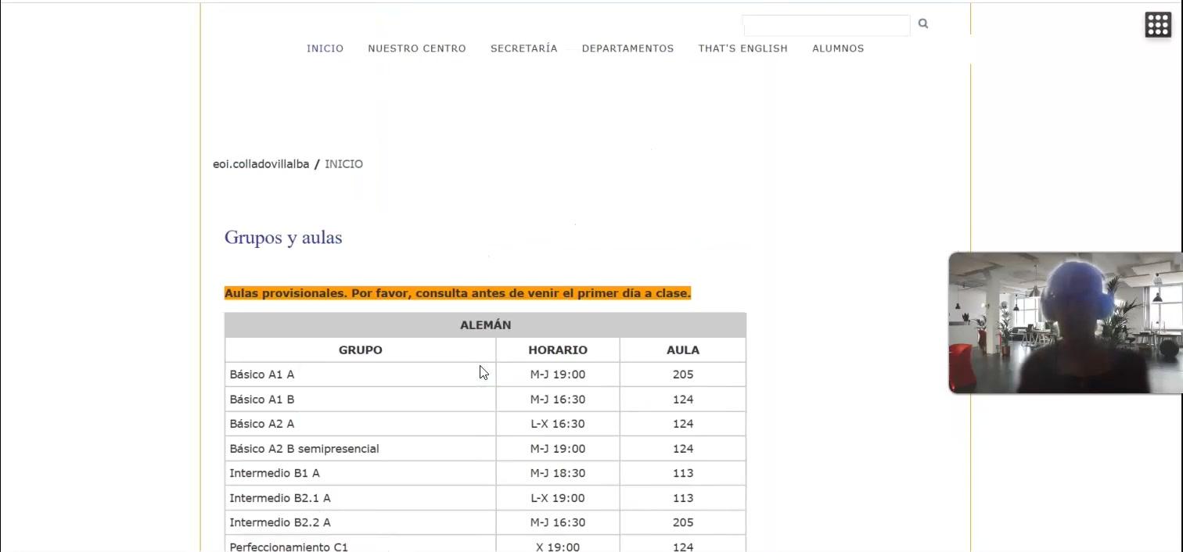Click the orange Aulas provisionales notice
Viewport: 1183px width, 552px height.
click(x=458, y=293)
